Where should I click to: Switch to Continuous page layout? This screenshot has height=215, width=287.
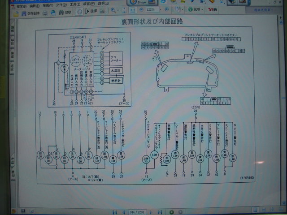264,210
